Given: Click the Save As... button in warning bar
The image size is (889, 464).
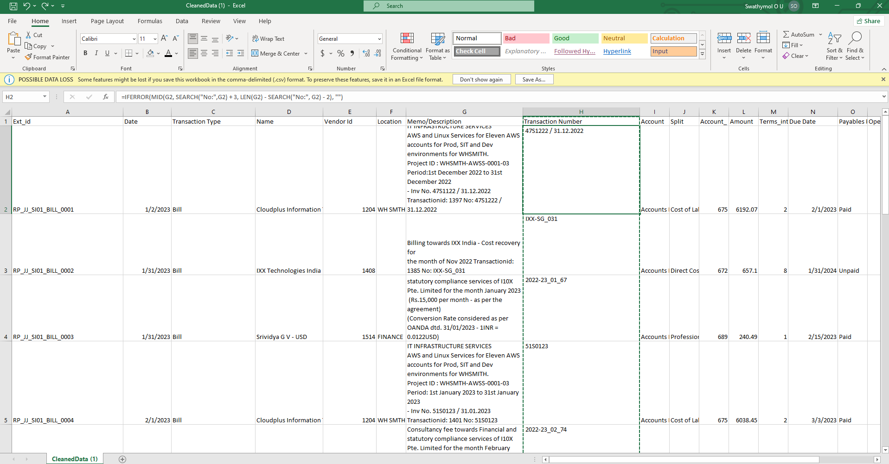Looking at the screenshot, I should 534,80.
